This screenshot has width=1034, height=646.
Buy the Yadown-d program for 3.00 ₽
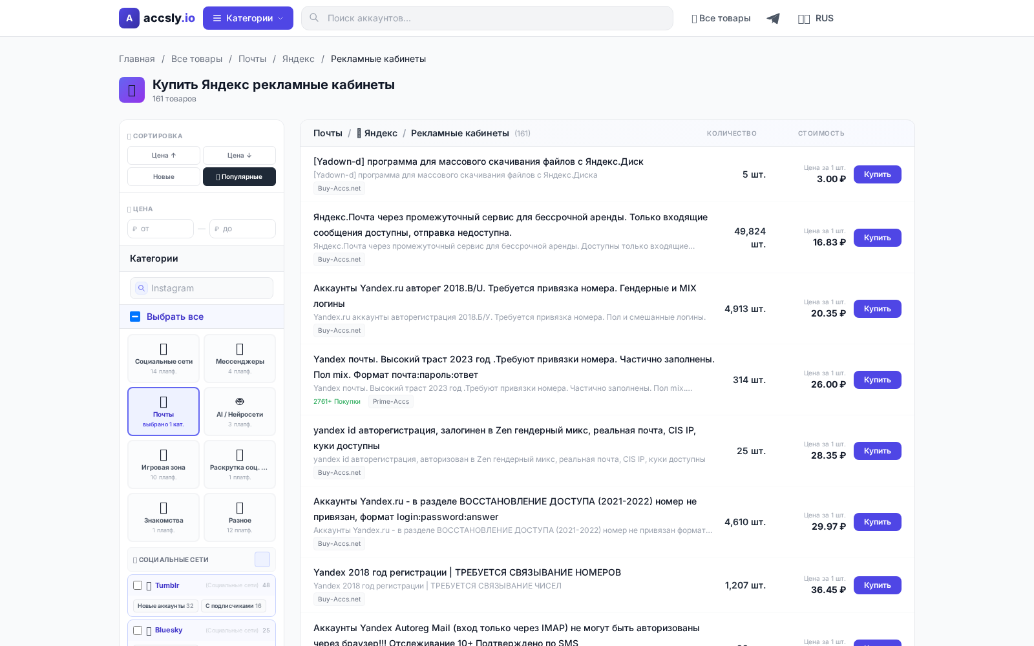coord(878,174)
